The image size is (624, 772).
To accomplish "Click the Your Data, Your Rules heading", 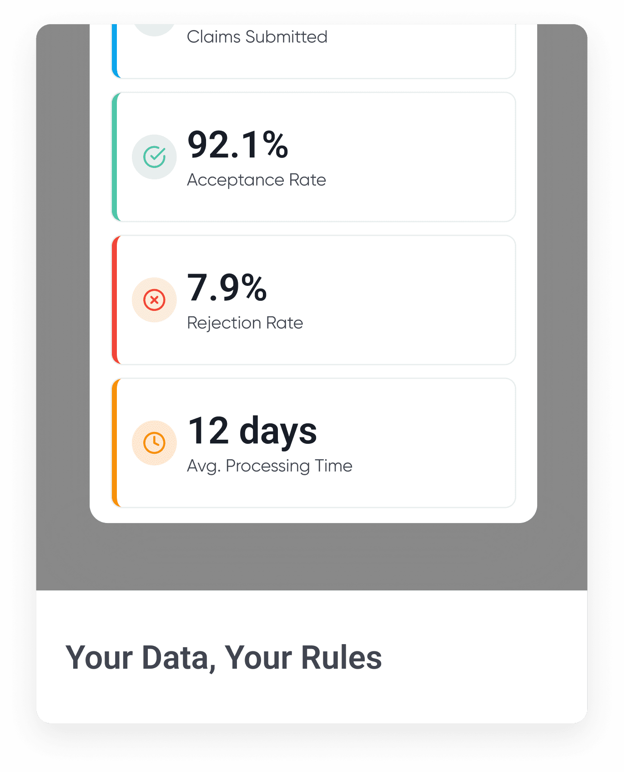I will pyautogui.click(x=224, y=658).
